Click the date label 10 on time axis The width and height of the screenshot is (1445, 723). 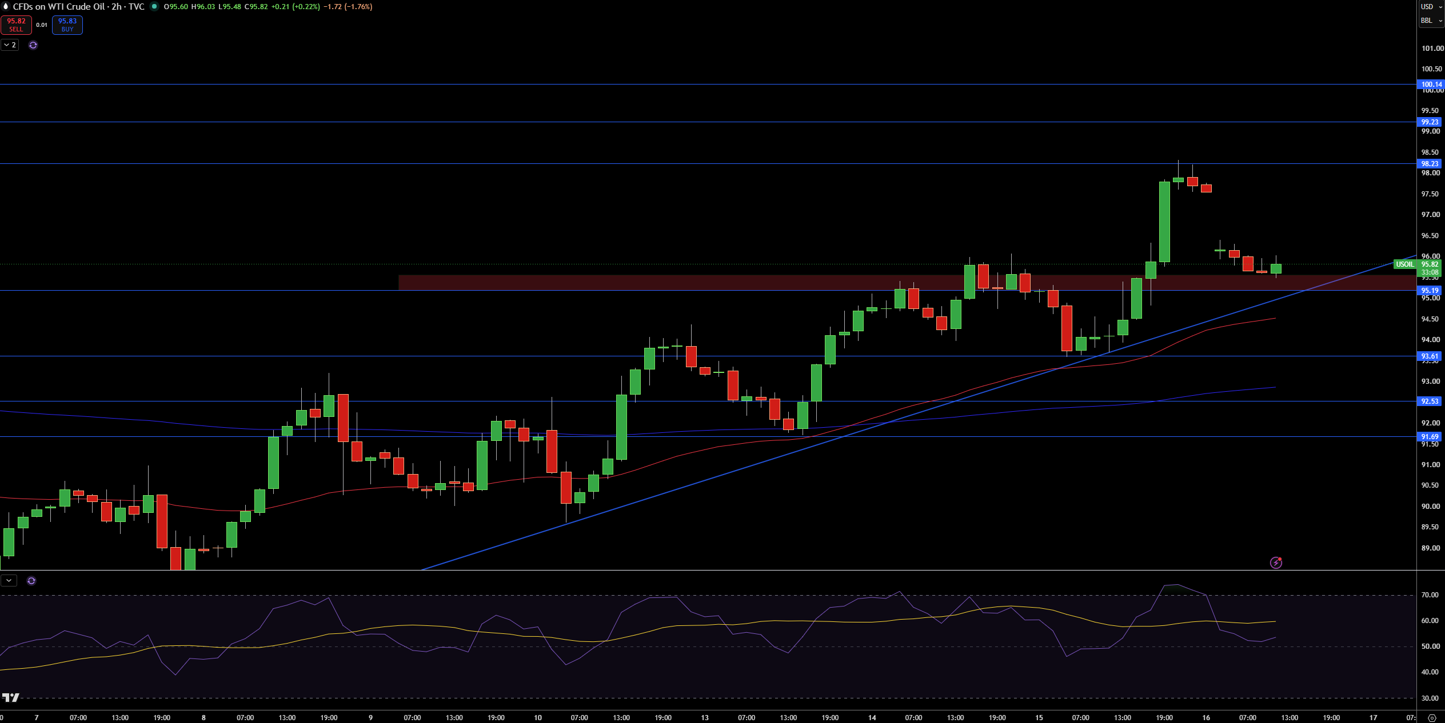(538, 718)
